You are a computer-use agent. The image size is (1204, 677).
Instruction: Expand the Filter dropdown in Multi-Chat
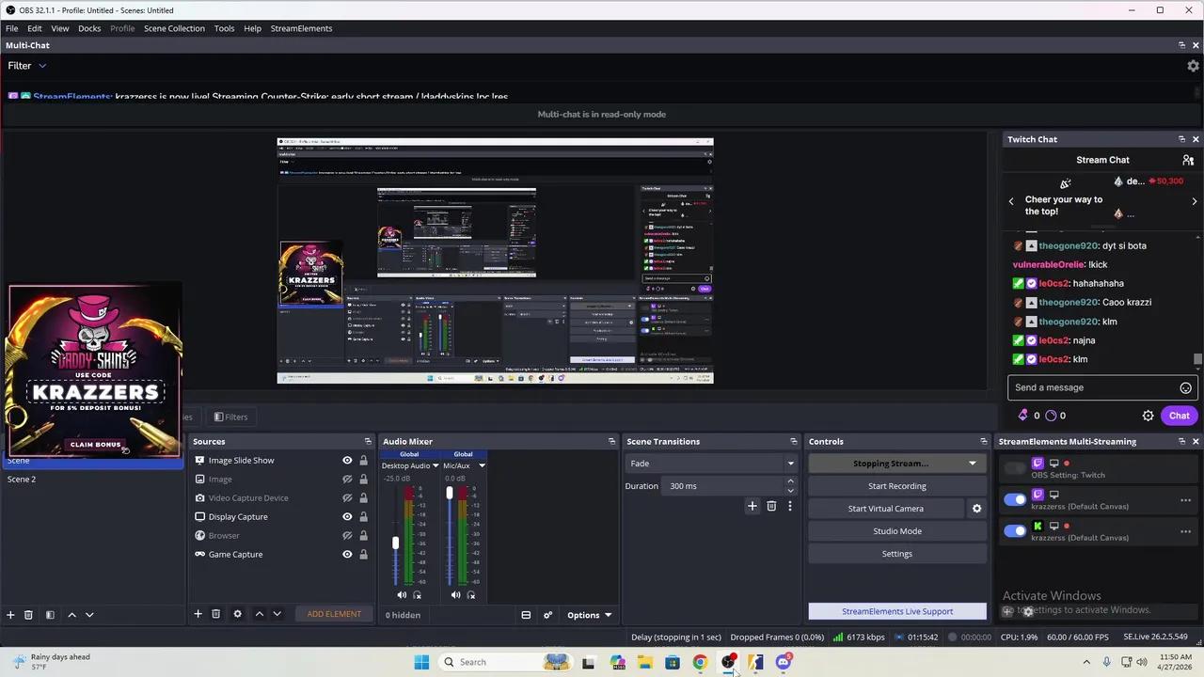tap(26, 65)
